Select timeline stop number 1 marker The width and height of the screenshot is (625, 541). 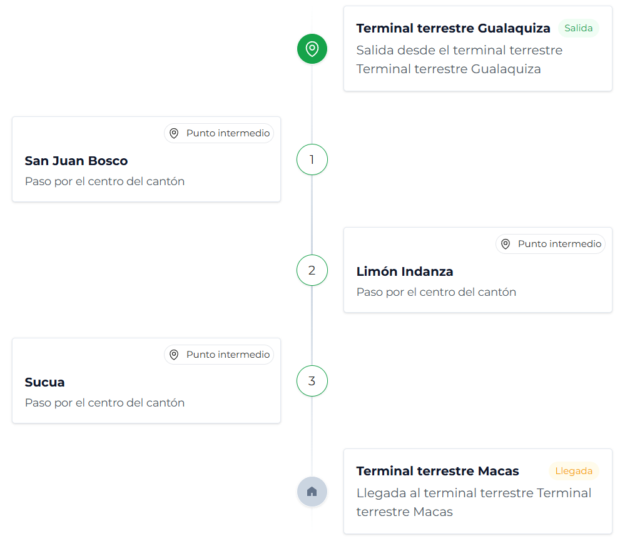click(x=312, y=159)
